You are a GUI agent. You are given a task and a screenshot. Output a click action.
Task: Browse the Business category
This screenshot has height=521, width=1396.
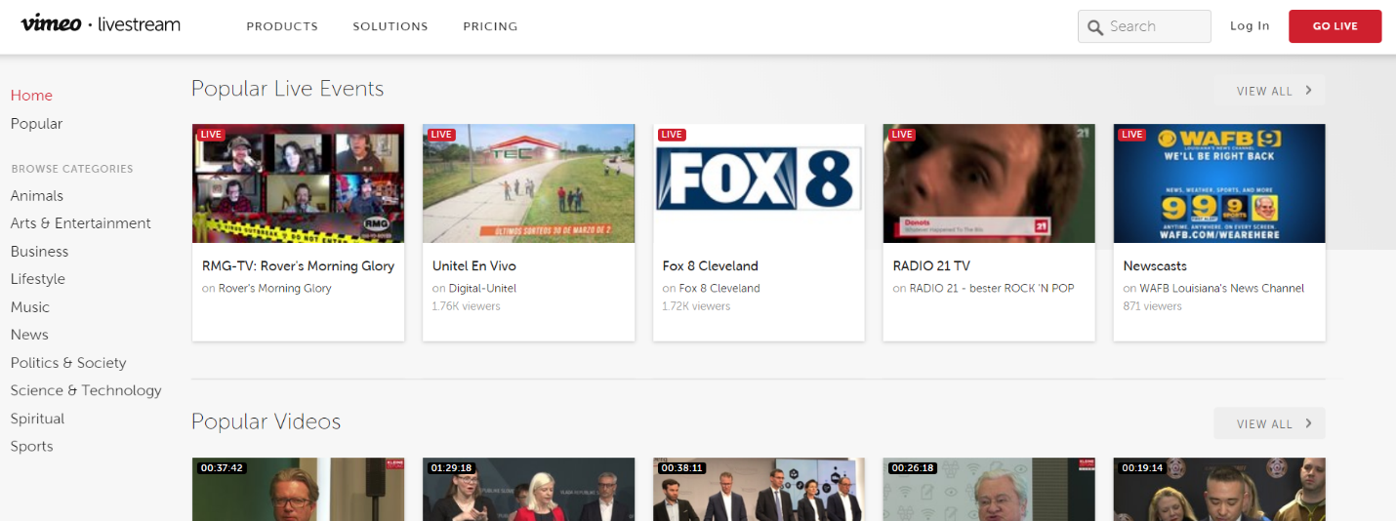tap(39, 252)
